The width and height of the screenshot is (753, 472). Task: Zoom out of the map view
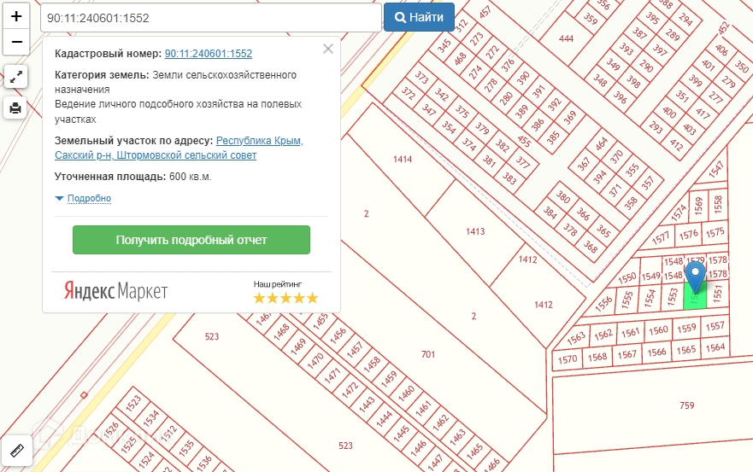pyautogui.click(x=16, y=40)
